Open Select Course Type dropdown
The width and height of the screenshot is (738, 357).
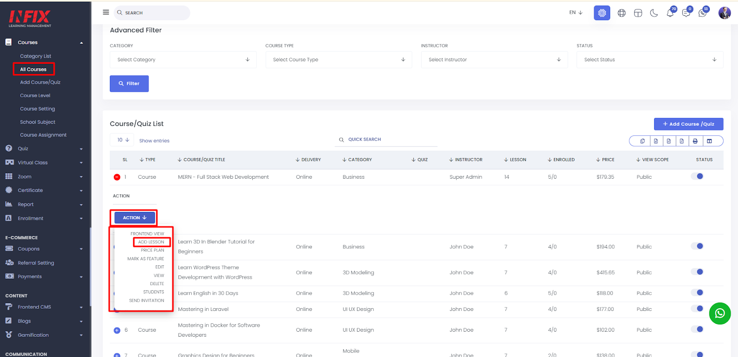[339, 60]
